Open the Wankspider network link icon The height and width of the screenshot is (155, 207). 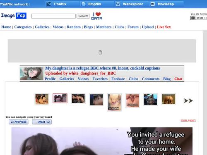(118, 4)
